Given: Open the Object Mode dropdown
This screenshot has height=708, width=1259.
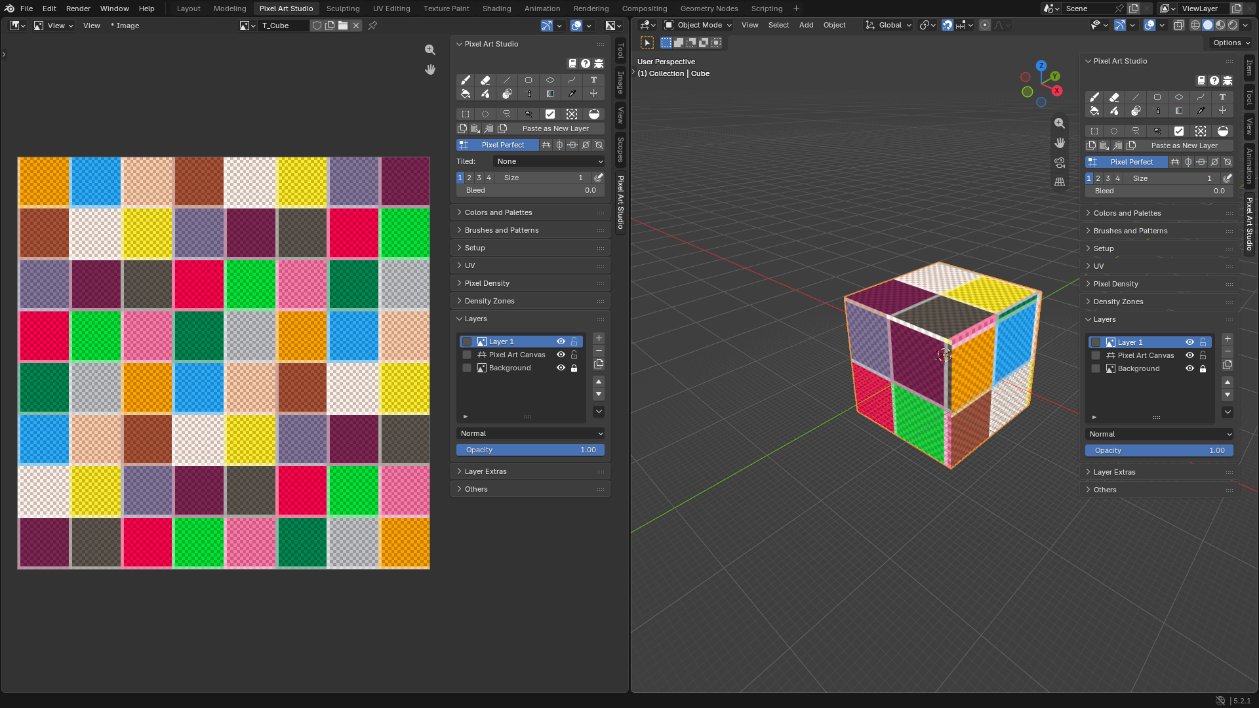Looking at the screenshot, I should [698, 25].
